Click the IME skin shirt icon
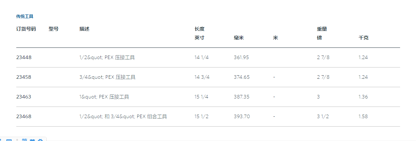Viewport: 416px width, 141px height. (x=33, y=140)
